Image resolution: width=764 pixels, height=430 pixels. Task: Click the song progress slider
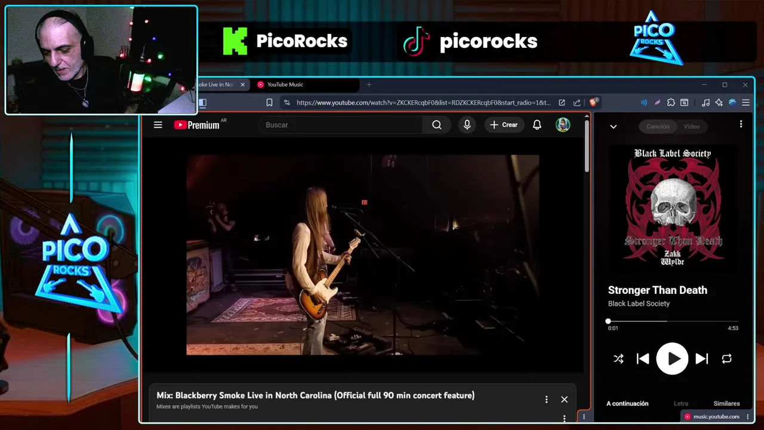tap(673, 321)
